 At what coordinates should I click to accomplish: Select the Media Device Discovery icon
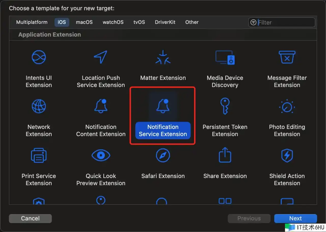click(x=225, y=57)
